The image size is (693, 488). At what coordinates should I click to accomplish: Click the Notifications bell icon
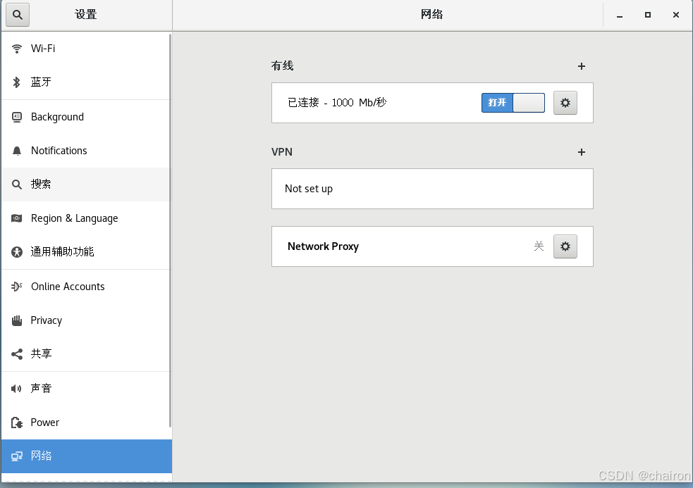coord(17,151)
